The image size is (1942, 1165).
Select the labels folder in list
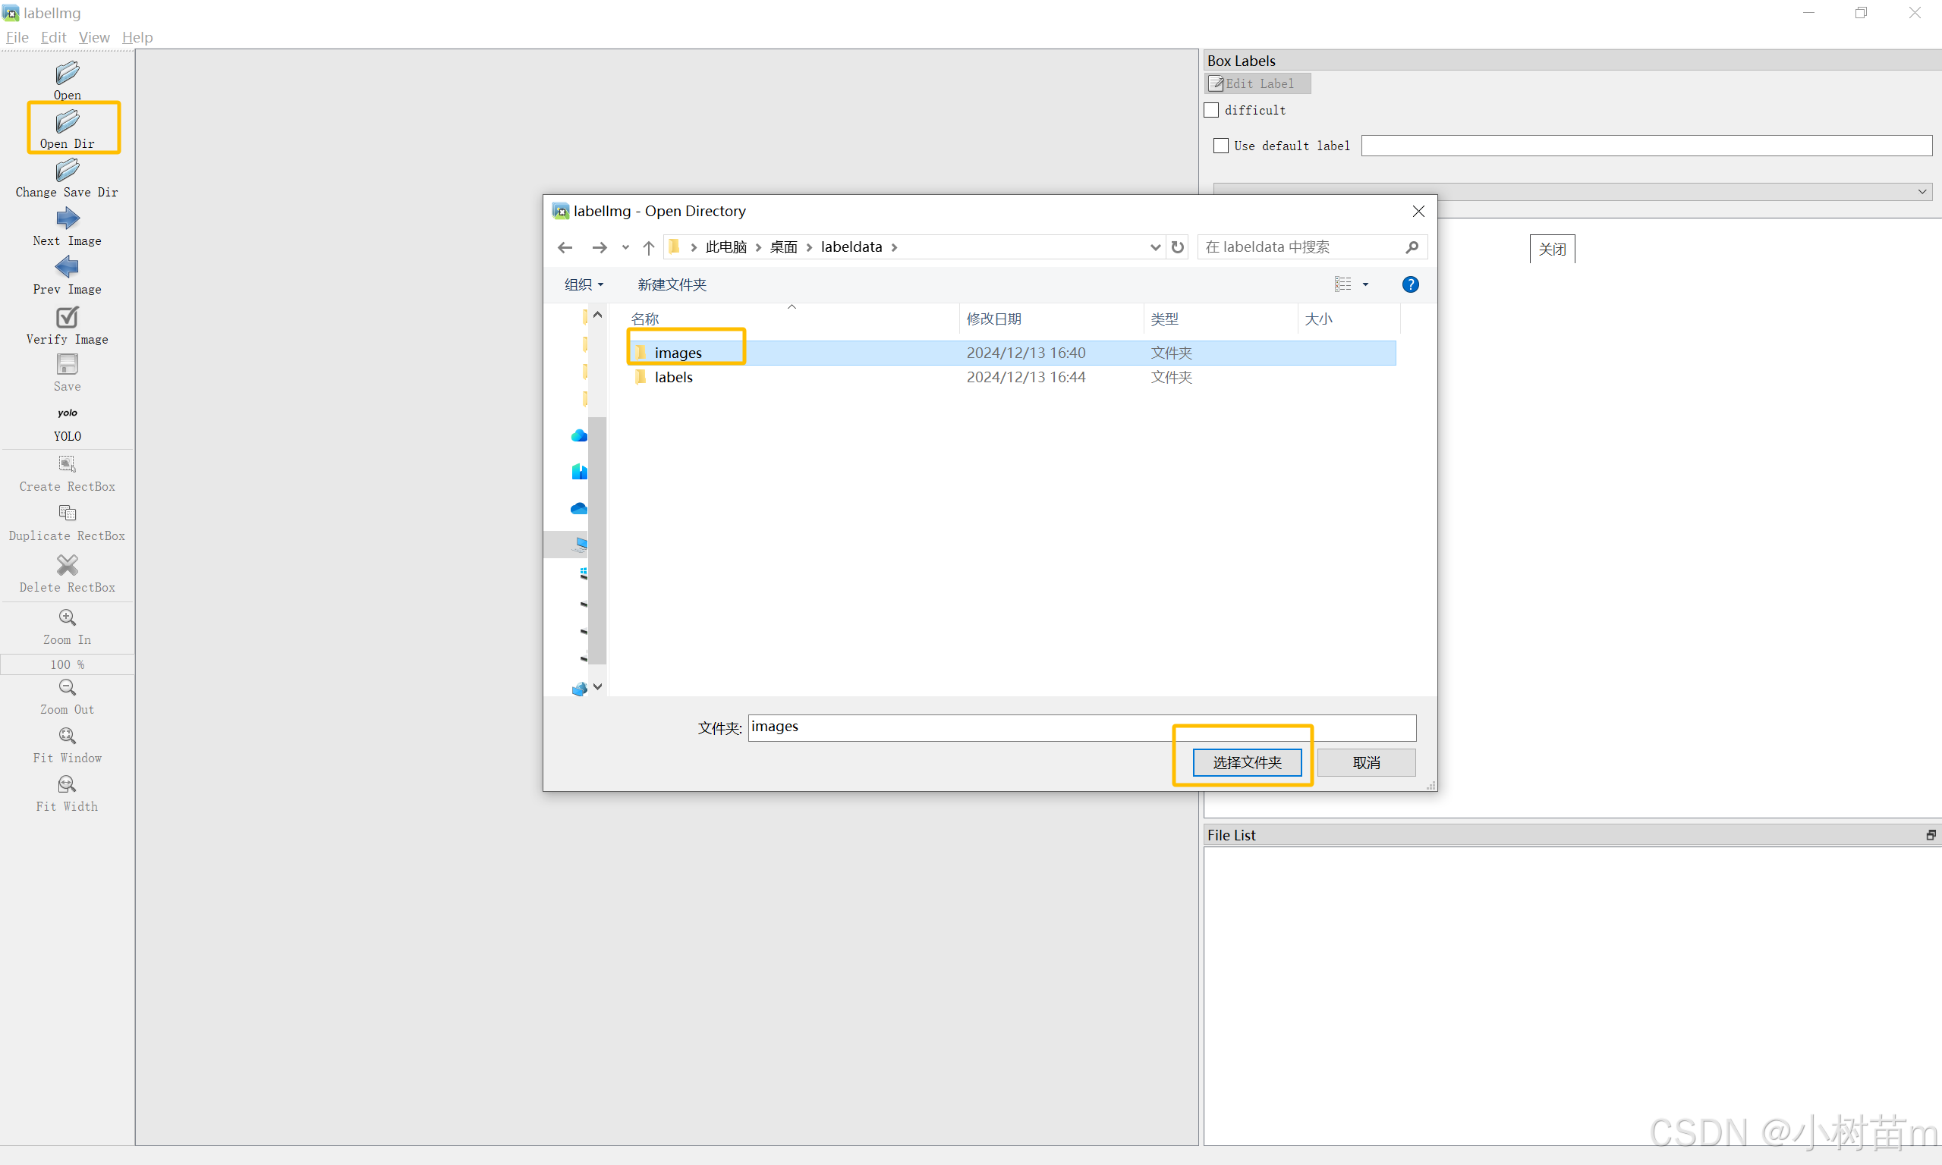point(673,377)
